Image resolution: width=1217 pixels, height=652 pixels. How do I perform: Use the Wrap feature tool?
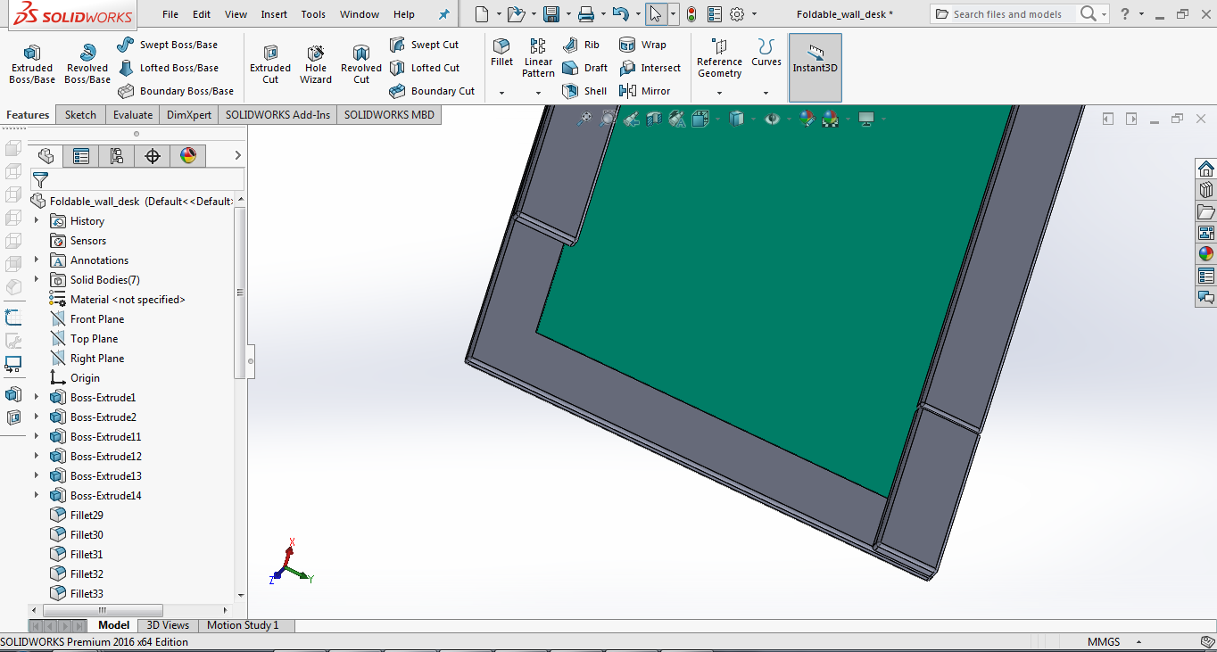(642, 45)
